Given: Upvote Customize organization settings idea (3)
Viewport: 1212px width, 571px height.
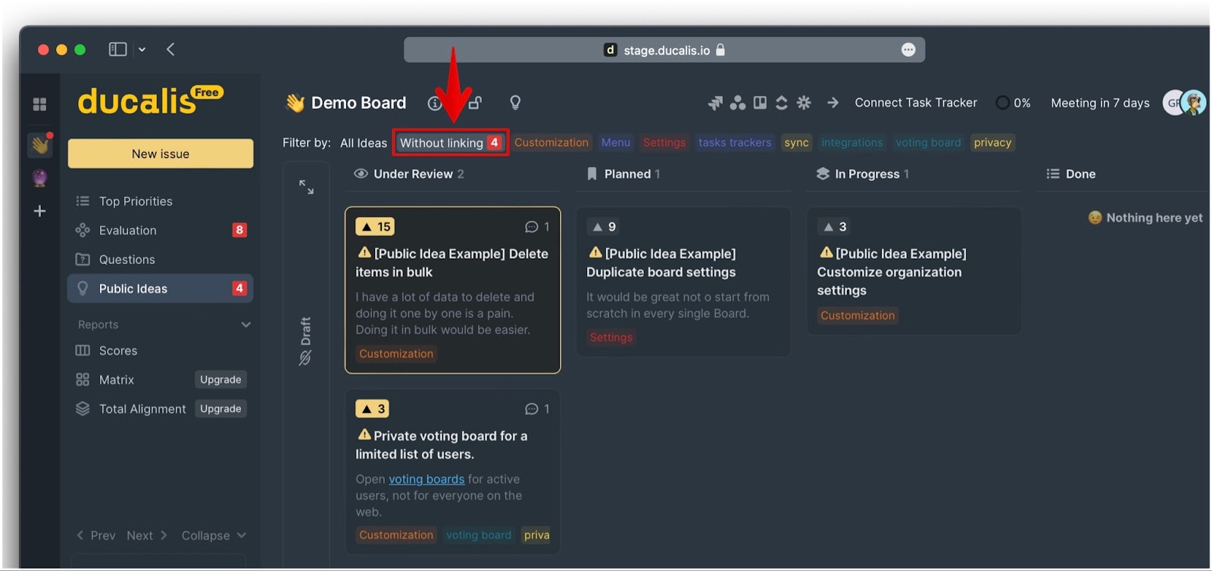Looking at the screenshot, I should point(834,227).
